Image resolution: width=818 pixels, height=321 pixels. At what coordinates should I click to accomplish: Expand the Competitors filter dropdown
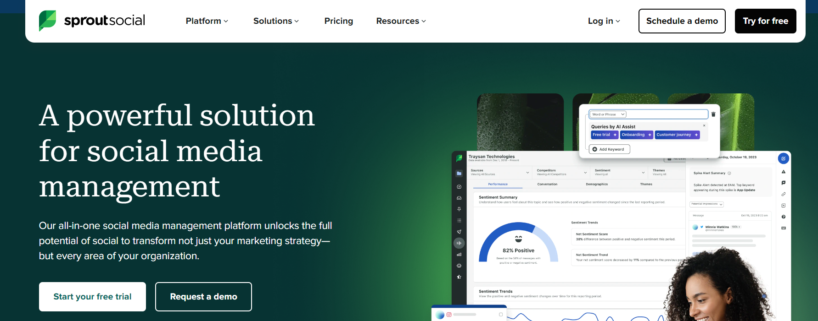tap(562, 172)
